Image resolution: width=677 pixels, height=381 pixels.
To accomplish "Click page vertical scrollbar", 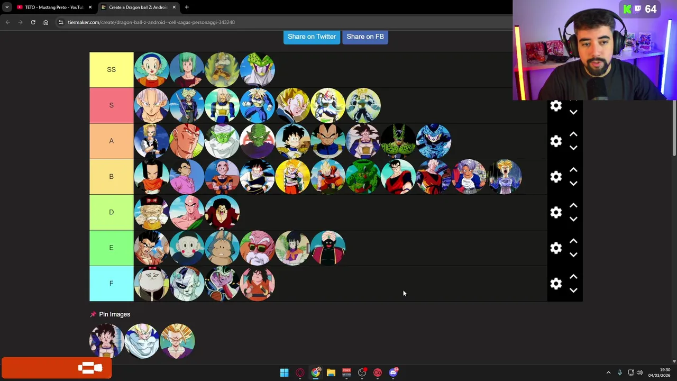I will [674, 128].
